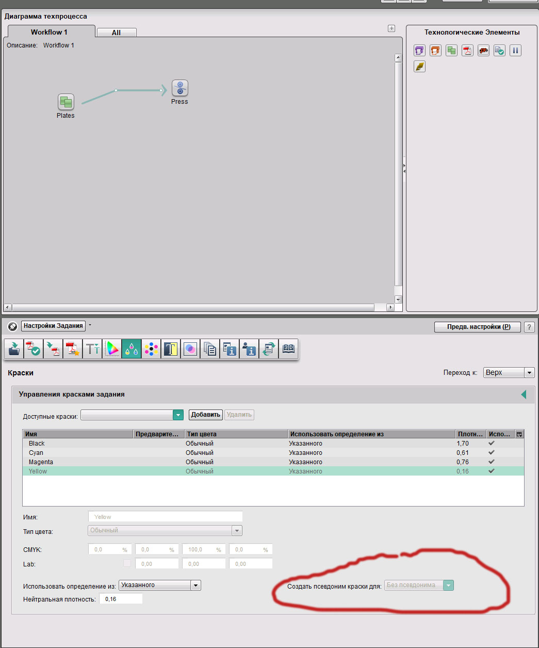The height and width of the screenshot is (648, 539).
Task: Select the Black ink row
Action: 273,443
